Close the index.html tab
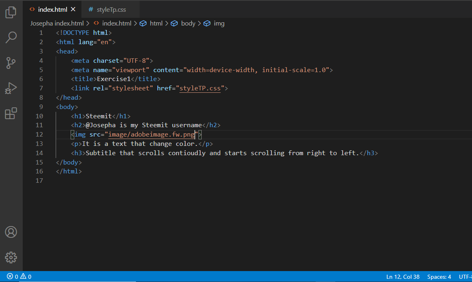The width and height of the screenshot is (472, 282). tap(73, 9)
